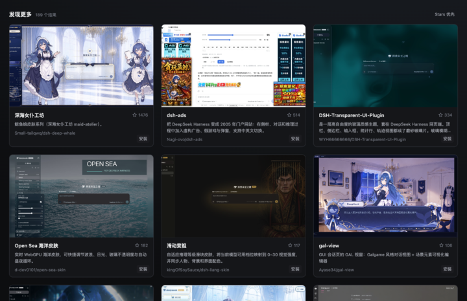Open the Open Sea preview thumbnail
Screen dimensions: 467x301
pyautogui.click(x=81, y=196)
